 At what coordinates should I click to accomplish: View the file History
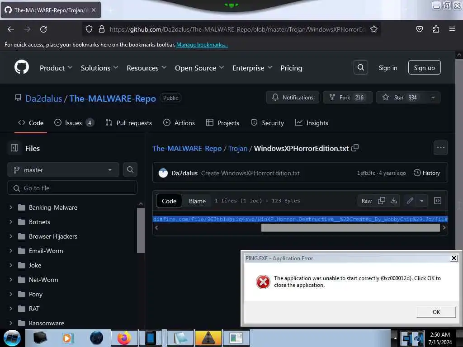click(427, 173)
